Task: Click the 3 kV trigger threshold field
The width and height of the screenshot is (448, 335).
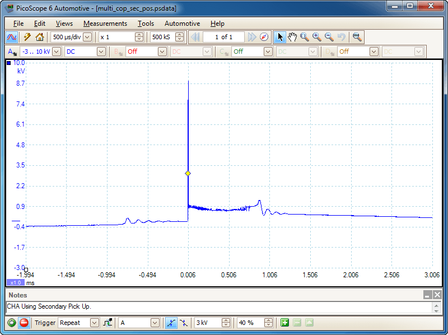Action: click(x=208, y=323)
